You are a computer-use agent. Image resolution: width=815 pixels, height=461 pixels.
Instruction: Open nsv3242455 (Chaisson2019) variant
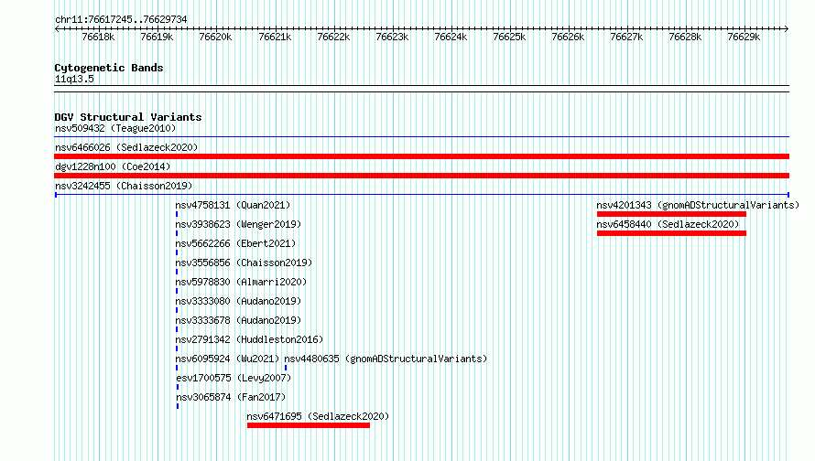click(124, 186)
